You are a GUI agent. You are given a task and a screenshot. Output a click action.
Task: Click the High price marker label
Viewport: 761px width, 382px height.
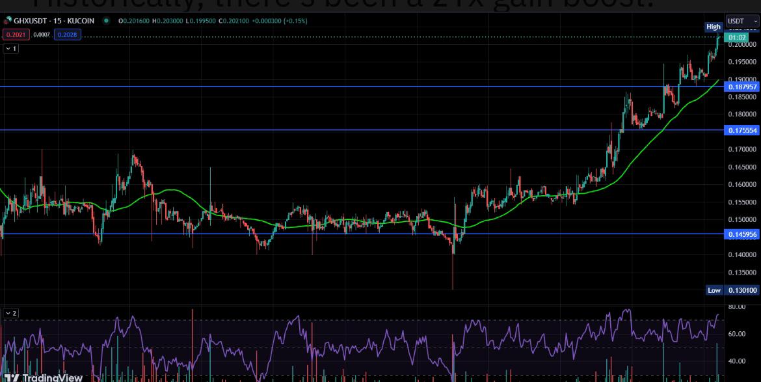point(714,27)
